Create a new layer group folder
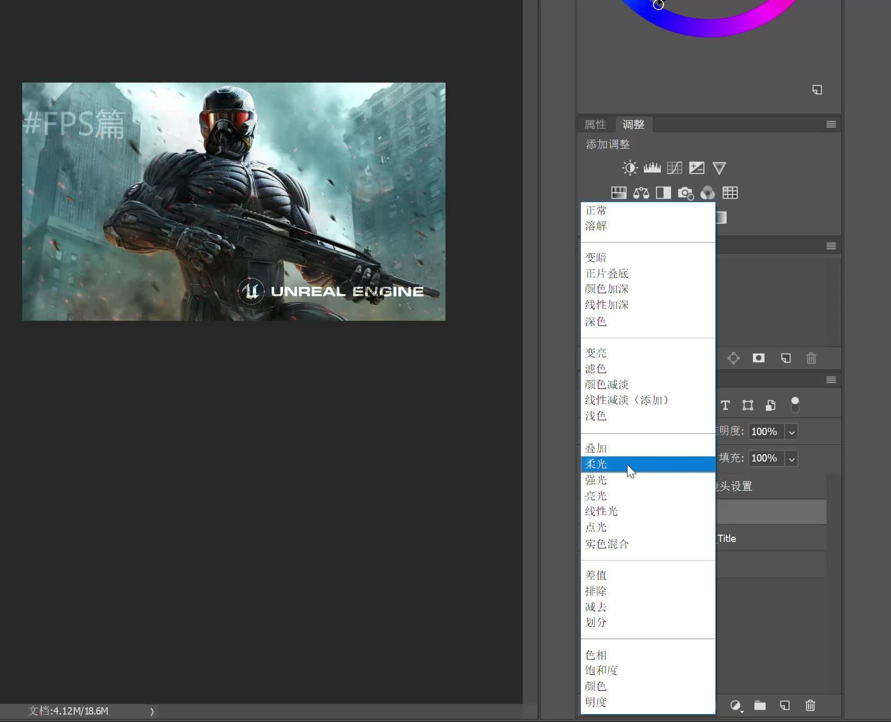 tap(760, 706)
